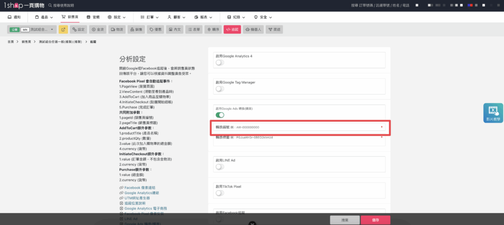Open the 機器人 robot settings
Viewport: 504px width, 225px height.
[x=253, y=30]
